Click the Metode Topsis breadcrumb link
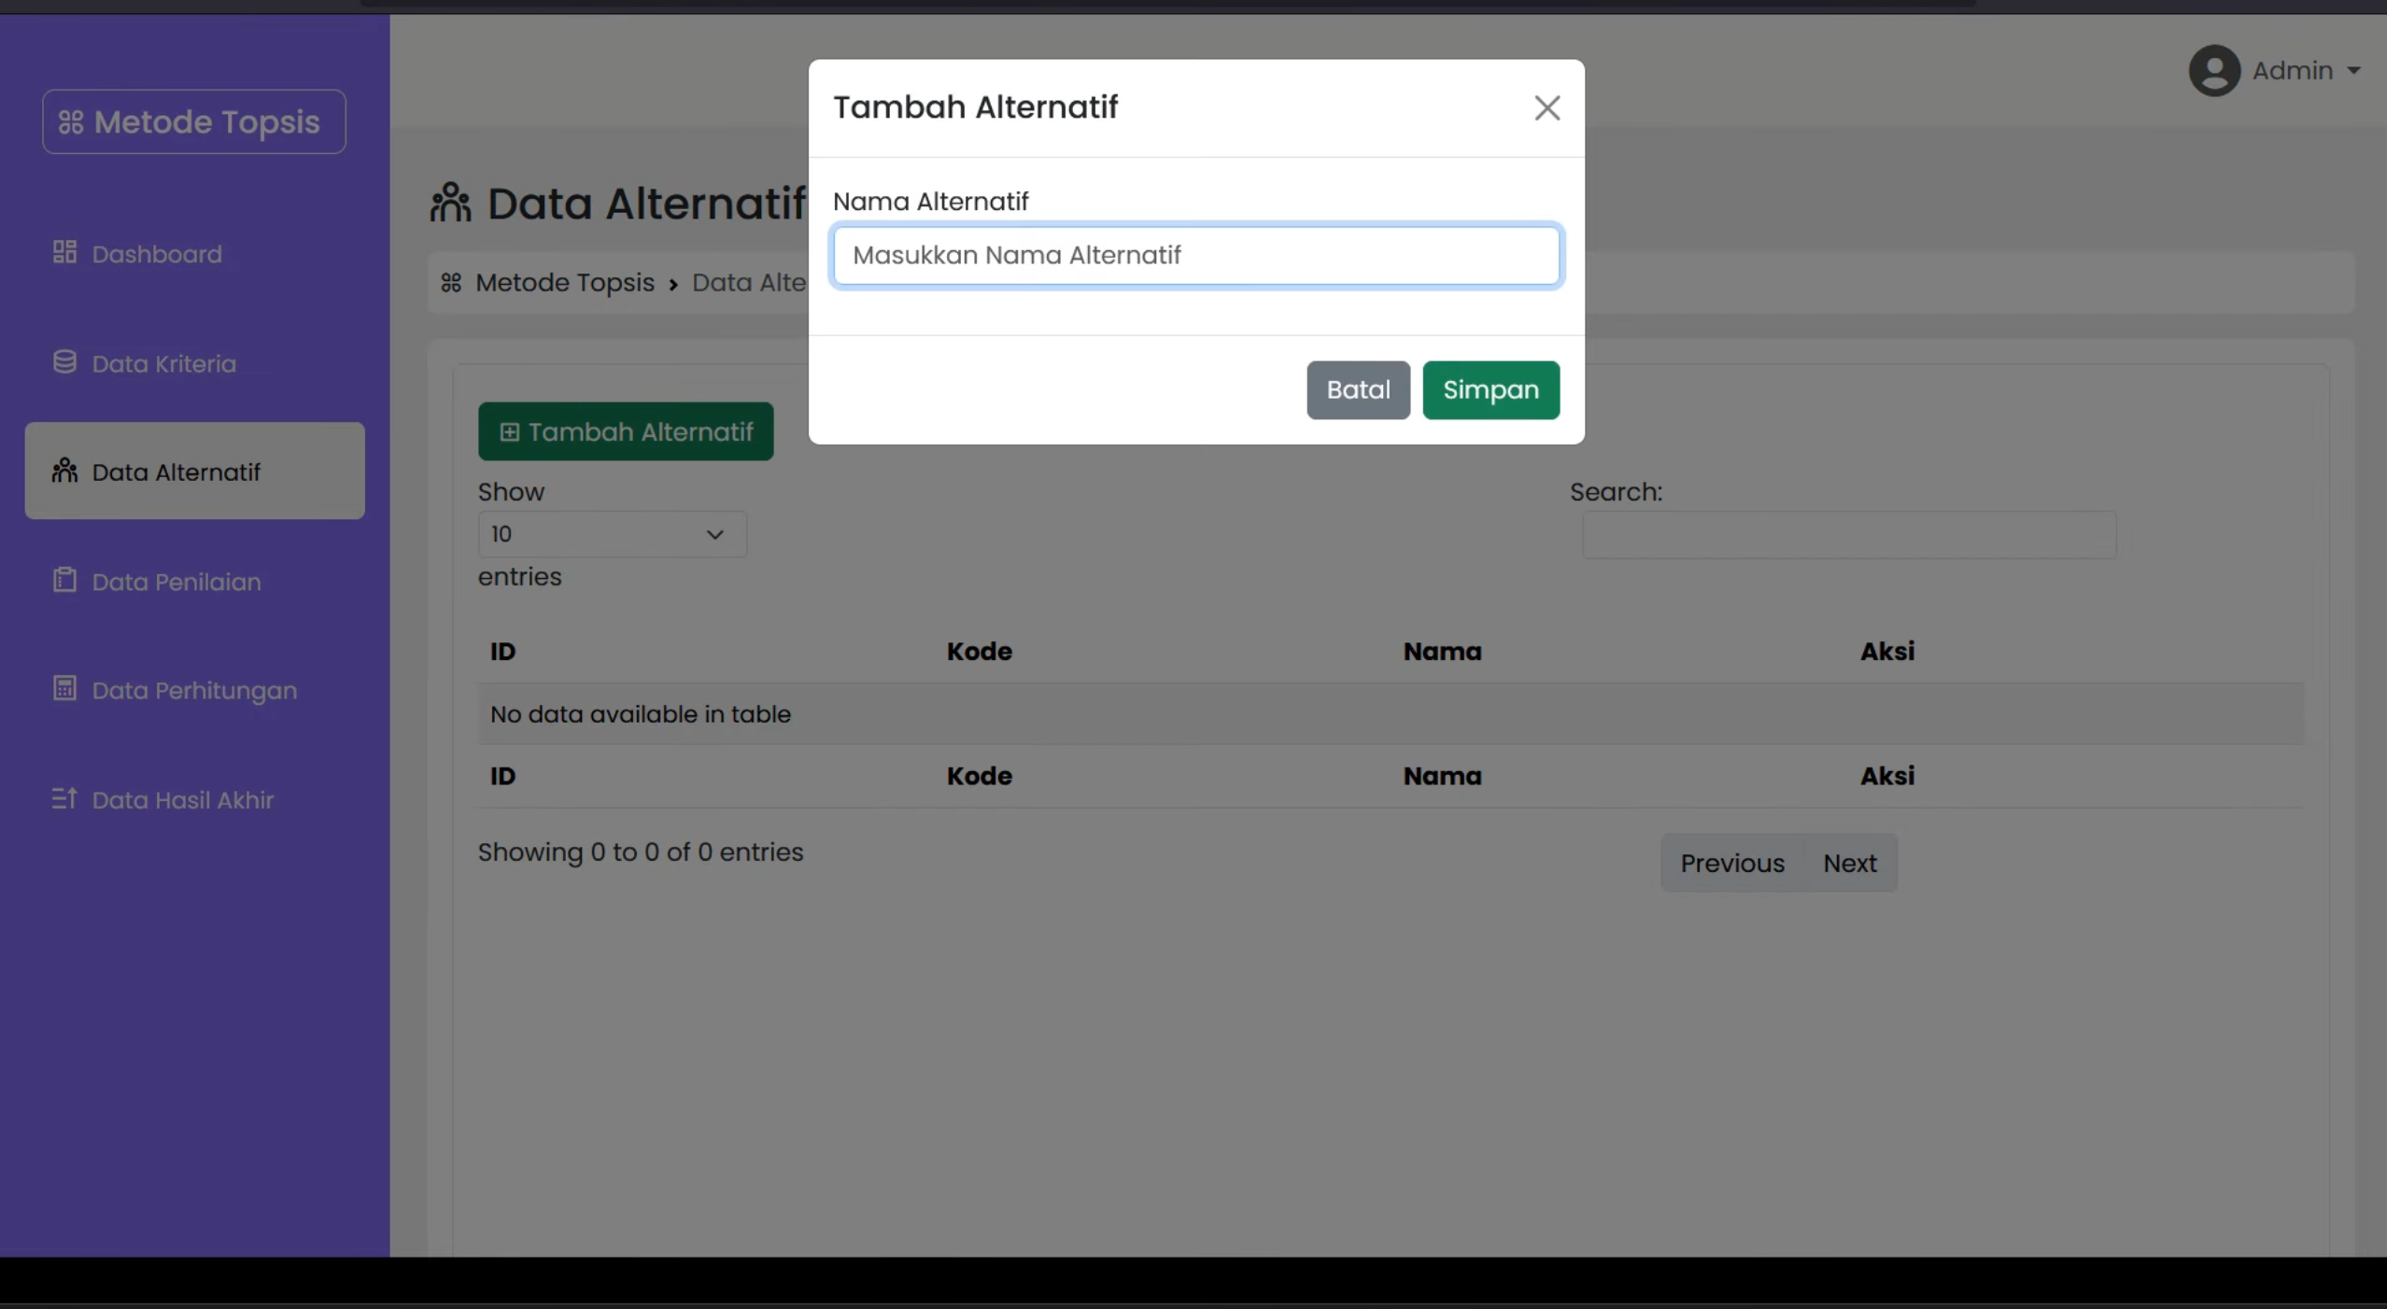This screenshot has width=2387, height=1309. click(x=565, y=282)
